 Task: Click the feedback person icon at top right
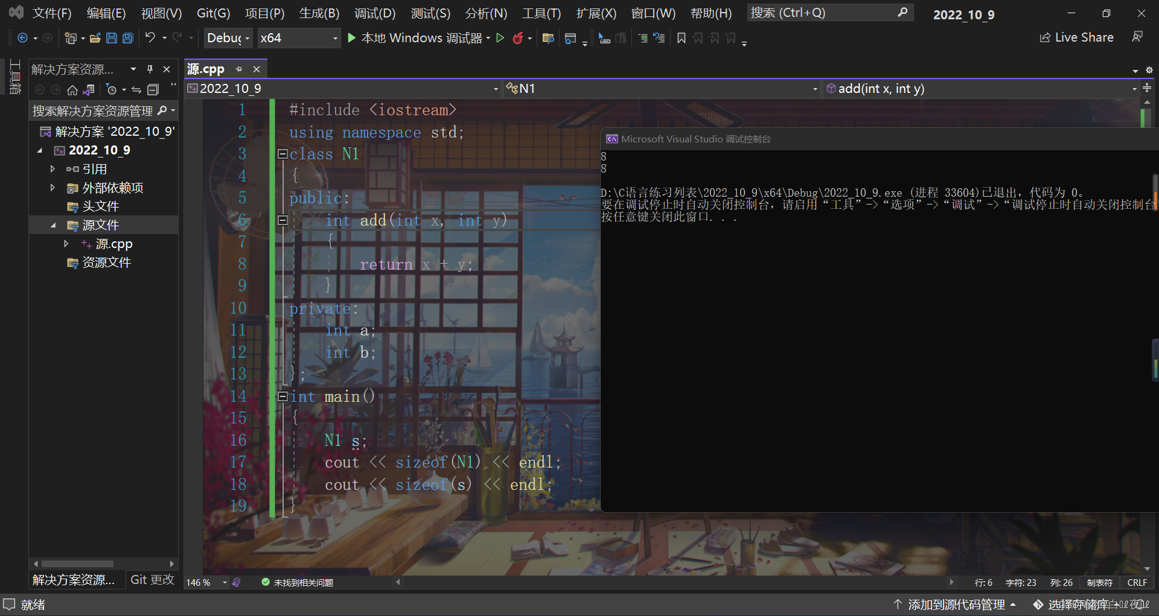[x=1137, y=37]
